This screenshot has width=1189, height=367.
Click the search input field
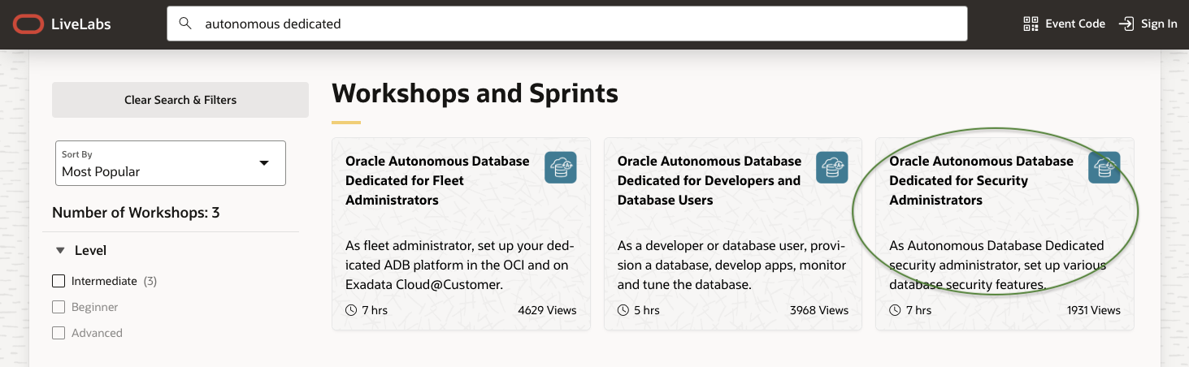click(x=569, y=24)
